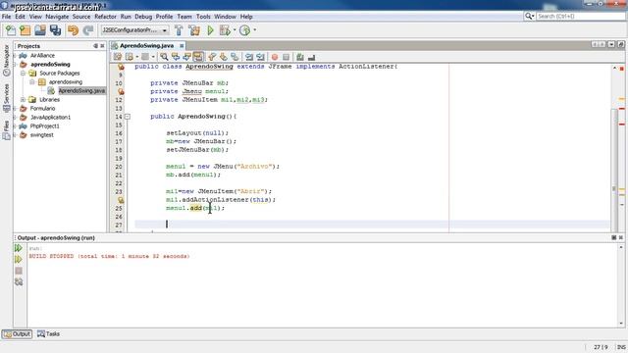Run the project with green arrow
This screenshot has height=353, width=628.
point(210,30)
